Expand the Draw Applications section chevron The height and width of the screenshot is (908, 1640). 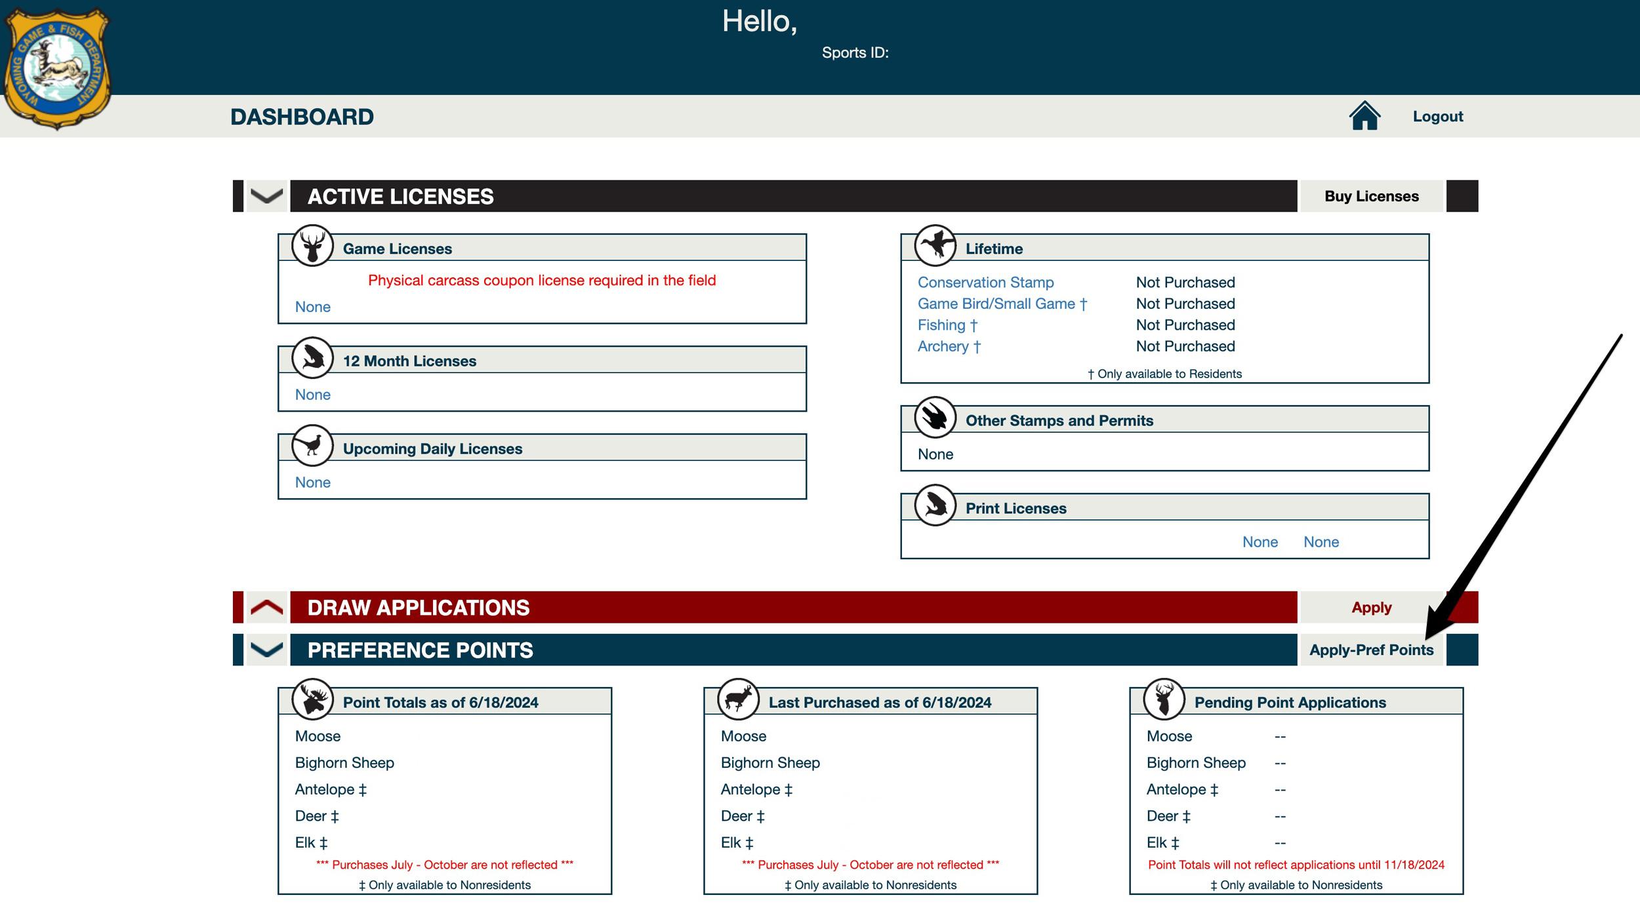click(x=266, y=607)
